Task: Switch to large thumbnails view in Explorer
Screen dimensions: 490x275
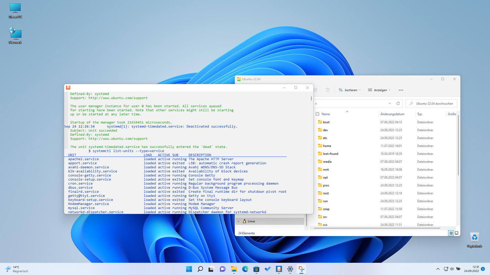Action: tap(457, 233)
